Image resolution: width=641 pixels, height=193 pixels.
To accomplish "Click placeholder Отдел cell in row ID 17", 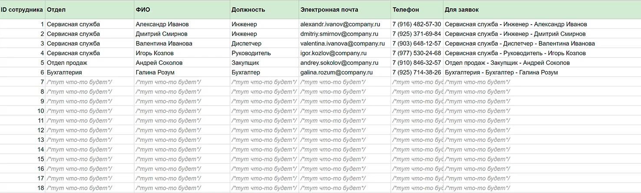I will coord(89,178).
